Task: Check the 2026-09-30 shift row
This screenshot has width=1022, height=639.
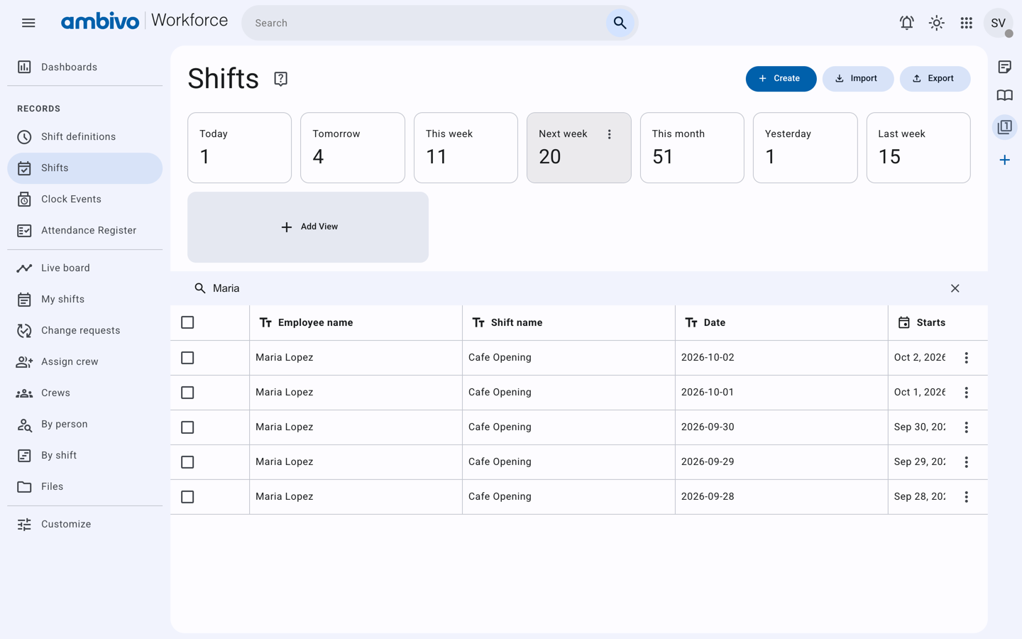Action: coord(187,427)
